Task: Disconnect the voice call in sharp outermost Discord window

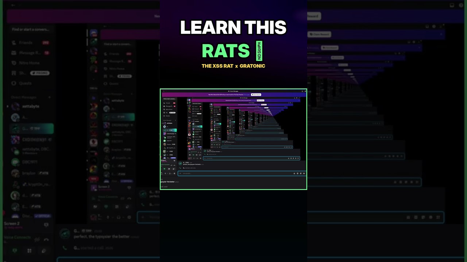Action: (174, 165)
